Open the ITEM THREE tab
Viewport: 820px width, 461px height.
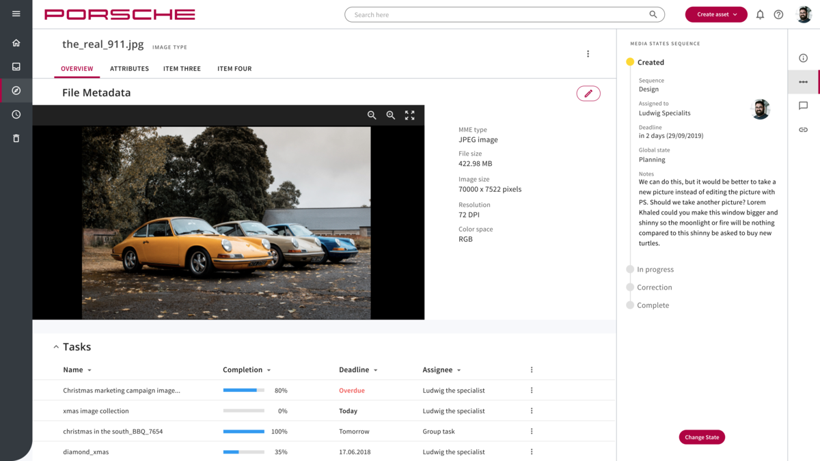click(x=182, y=68)
